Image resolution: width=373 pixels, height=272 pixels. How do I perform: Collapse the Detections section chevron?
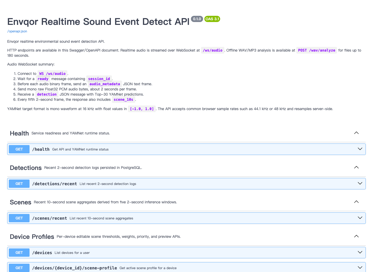[x=356, y=167]
